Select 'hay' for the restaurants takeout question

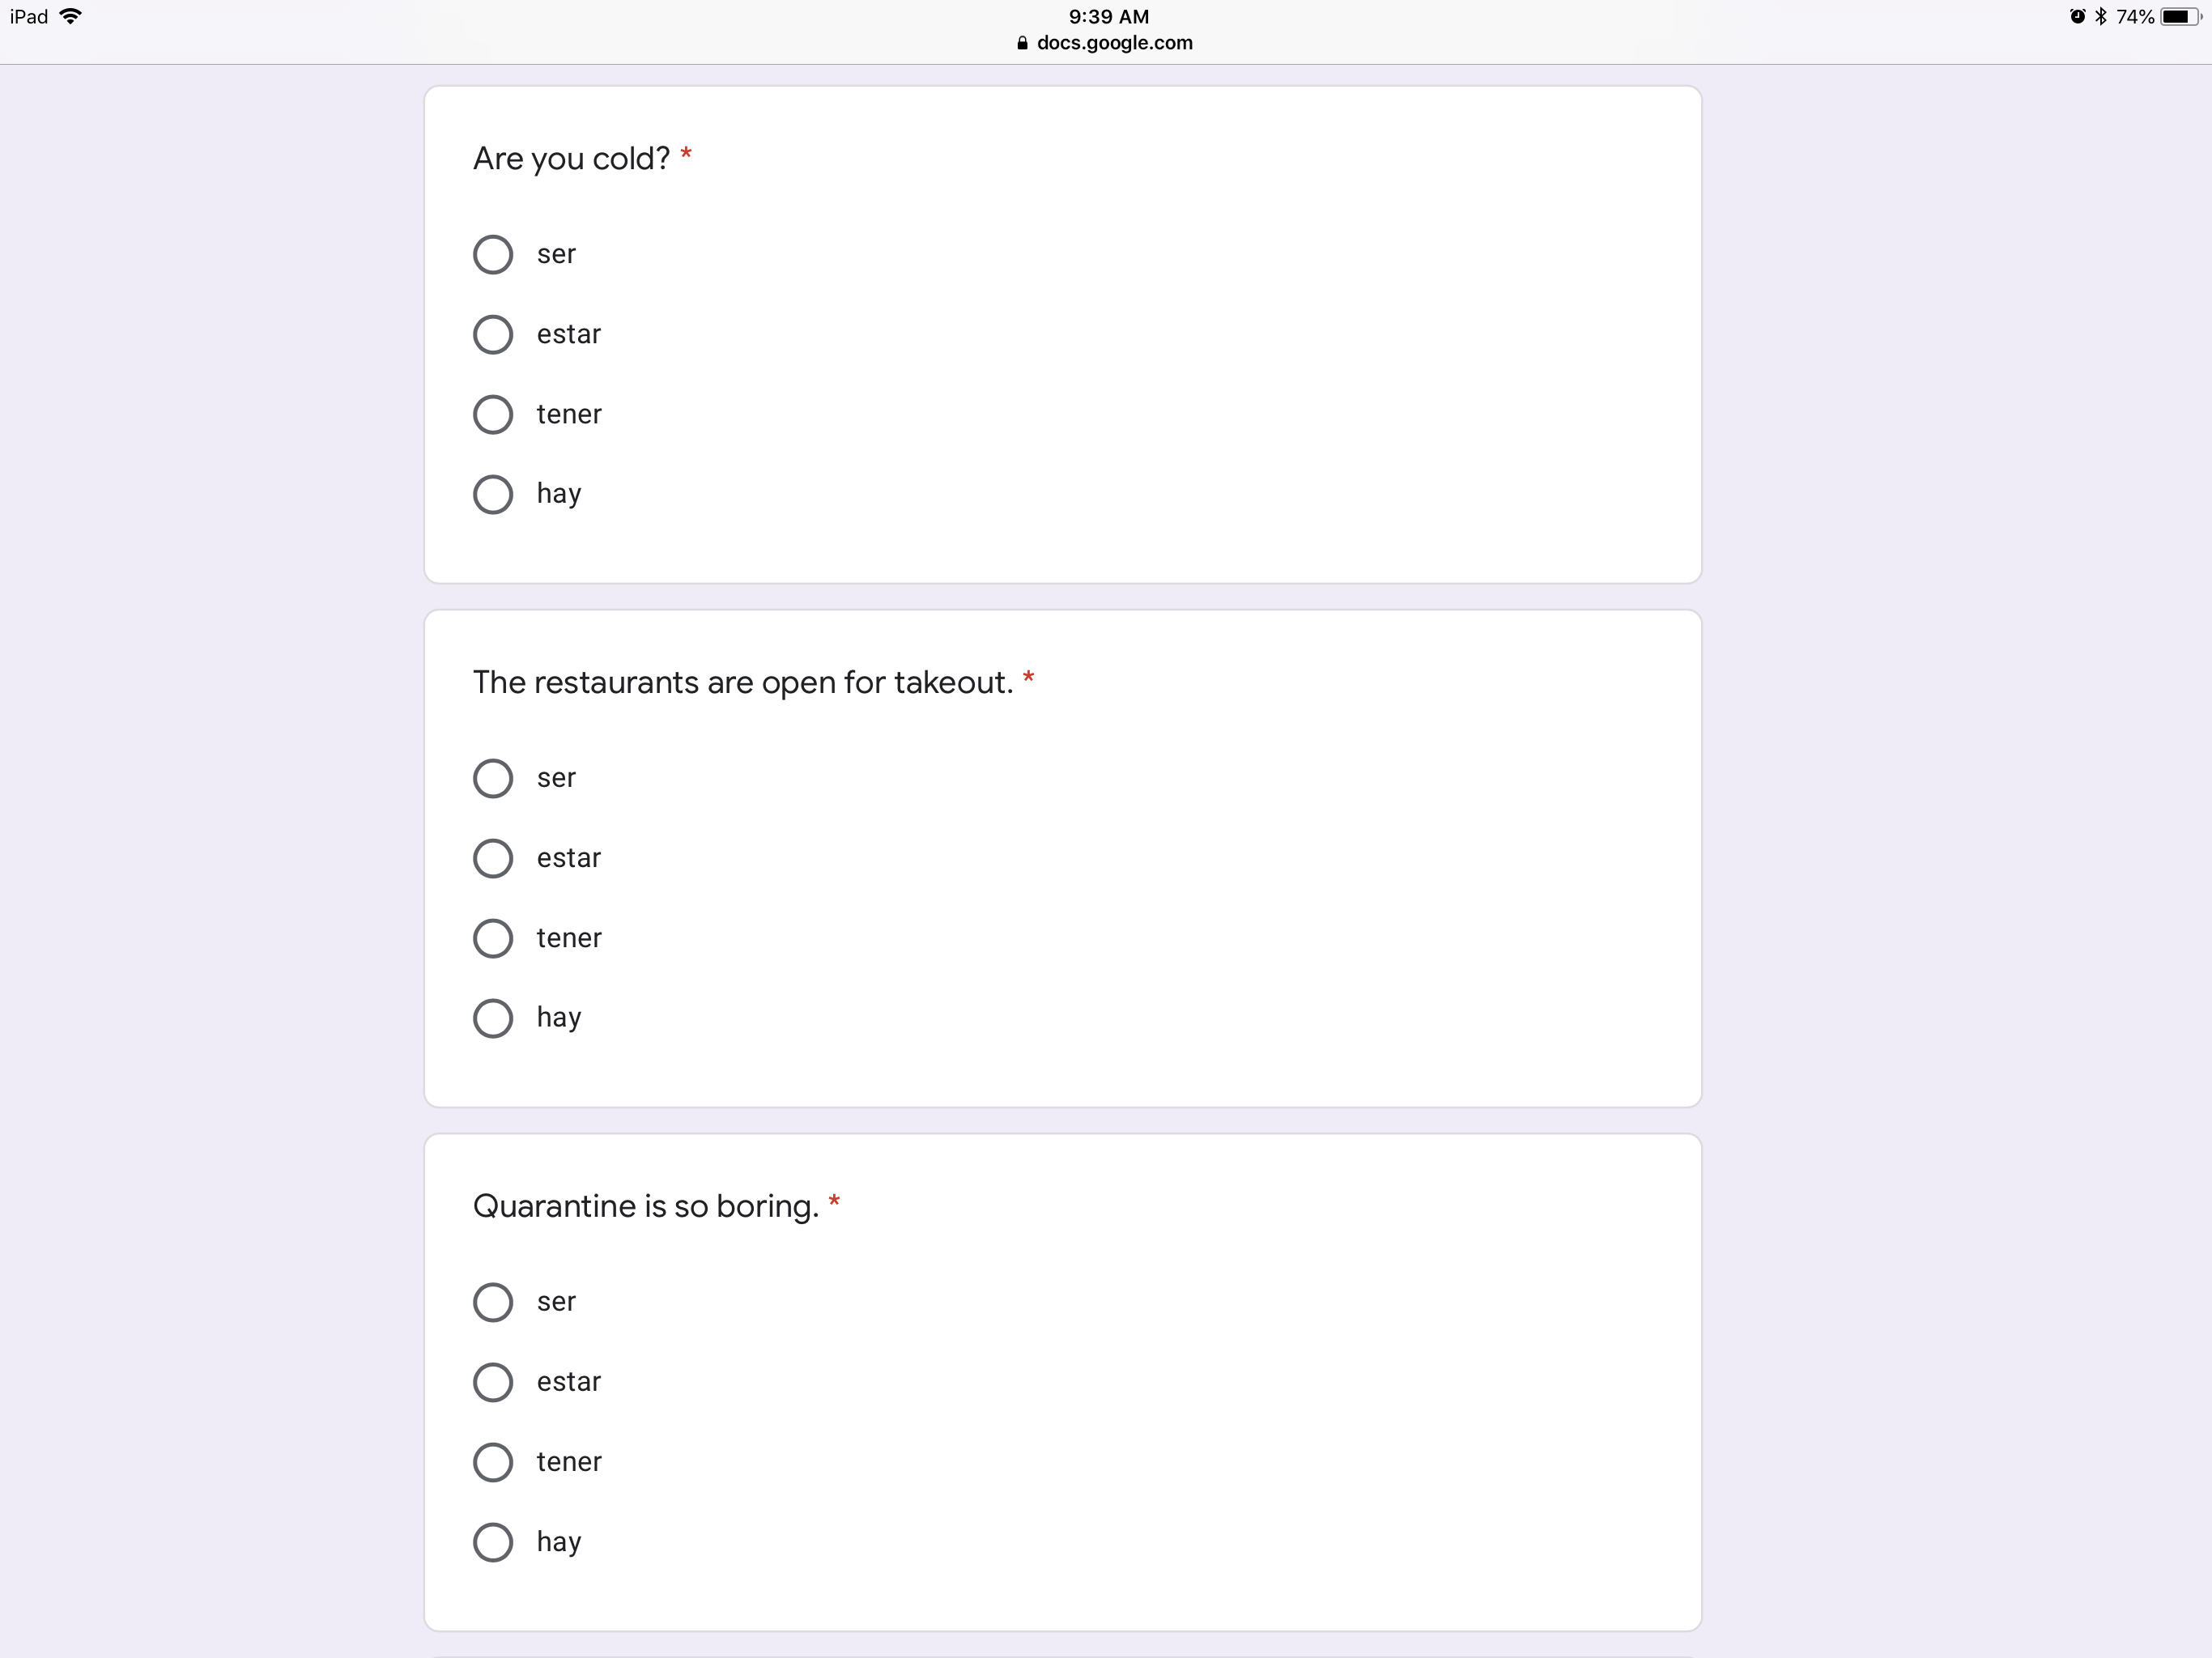[x=493, y=1018]
